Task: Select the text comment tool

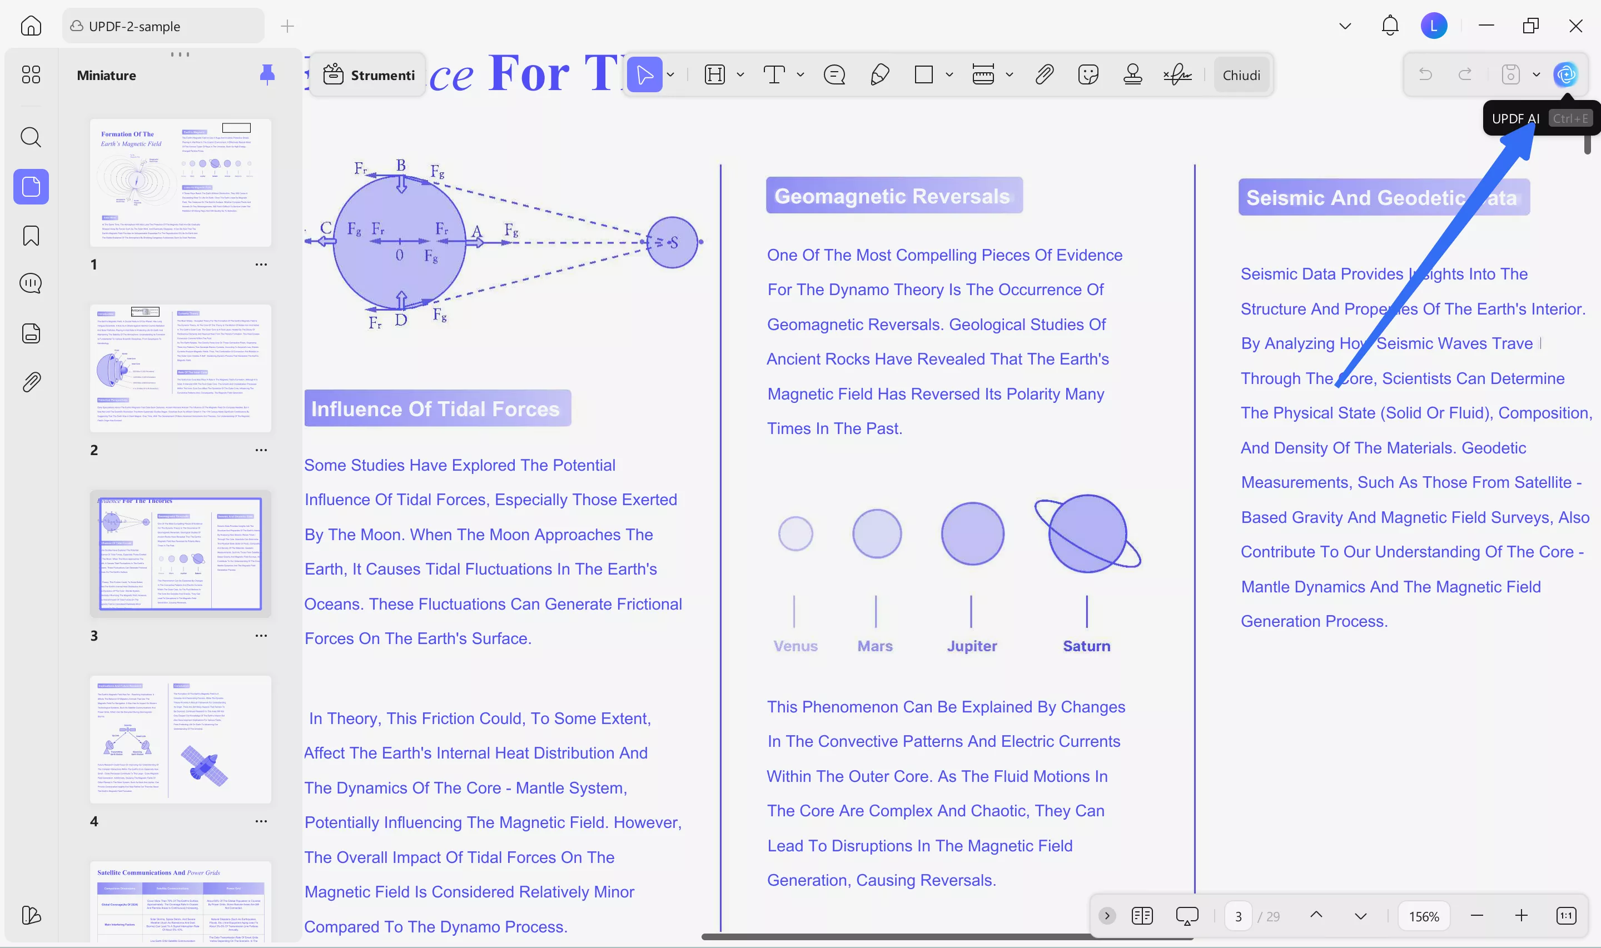Action: (774, 75)
